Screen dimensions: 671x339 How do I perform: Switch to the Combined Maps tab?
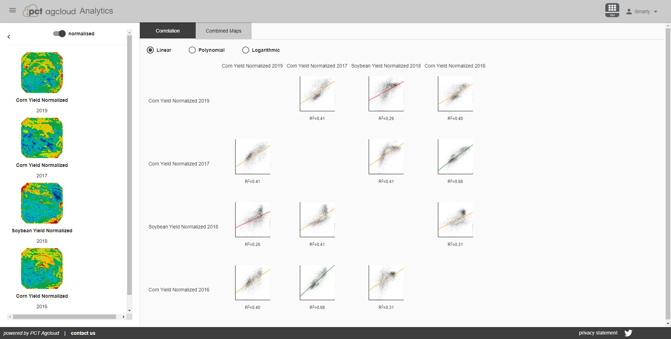[x=224, y=31]
